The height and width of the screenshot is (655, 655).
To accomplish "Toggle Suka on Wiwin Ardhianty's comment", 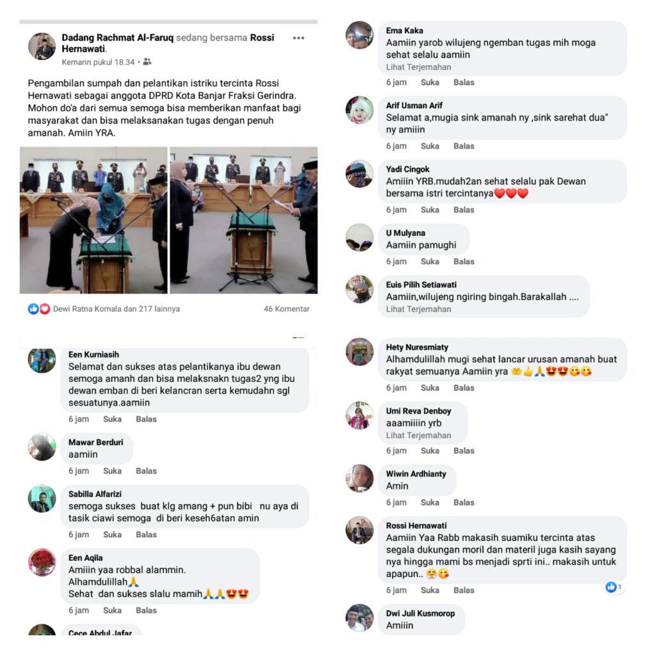I will (x=430, y=502).
